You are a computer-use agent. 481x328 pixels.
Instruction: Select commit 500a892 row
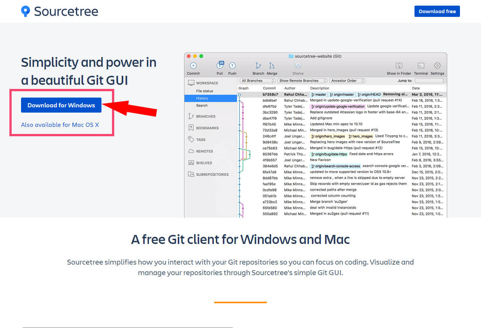pyautogui.click(x=342, y=214)
